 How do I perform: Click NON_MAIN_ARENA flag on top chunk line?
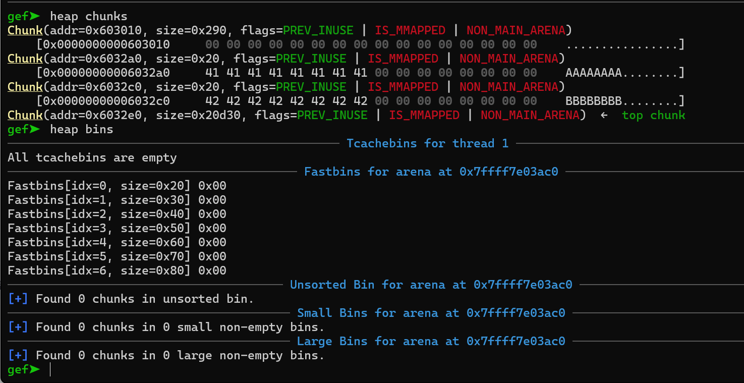point(530,115)
